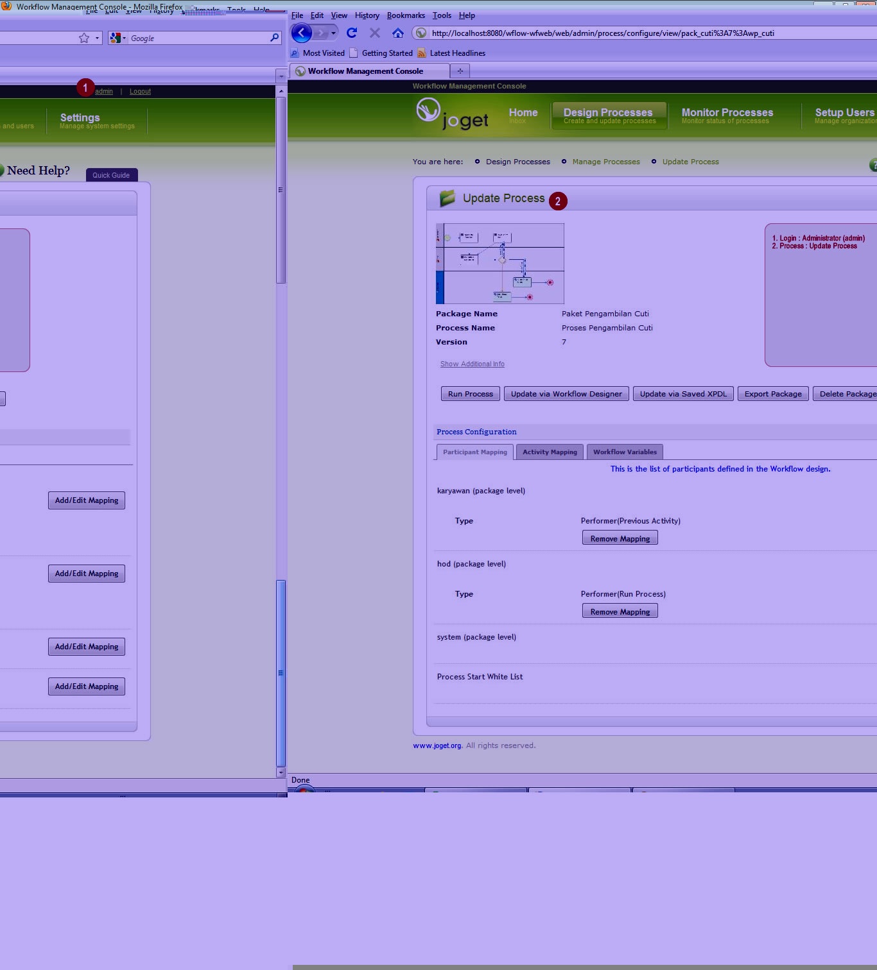This screenshot has height=970, width=877.
Task: Click the Paket Pengambilan Cuti text
Action: pos(605,314)
